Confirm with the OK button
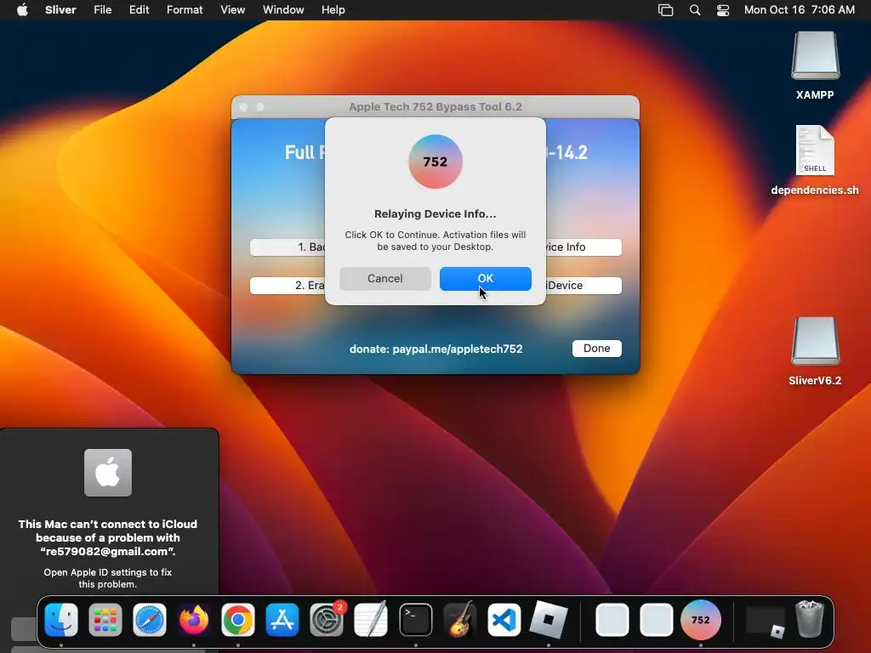This screenshot has height=653, width=871. point(486,278)
